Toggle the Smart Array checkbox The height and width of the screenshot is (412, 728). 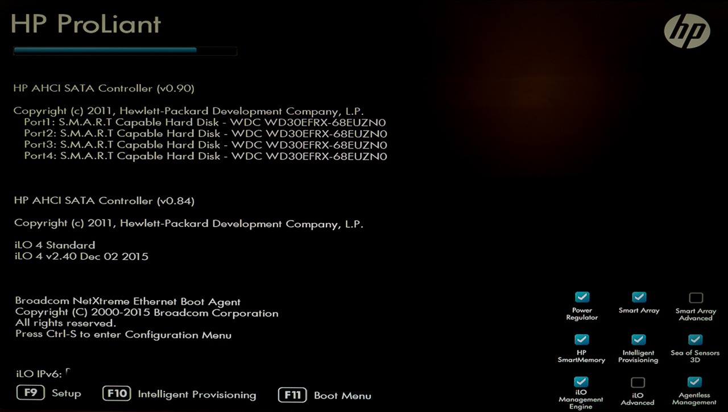coord(639,297)
